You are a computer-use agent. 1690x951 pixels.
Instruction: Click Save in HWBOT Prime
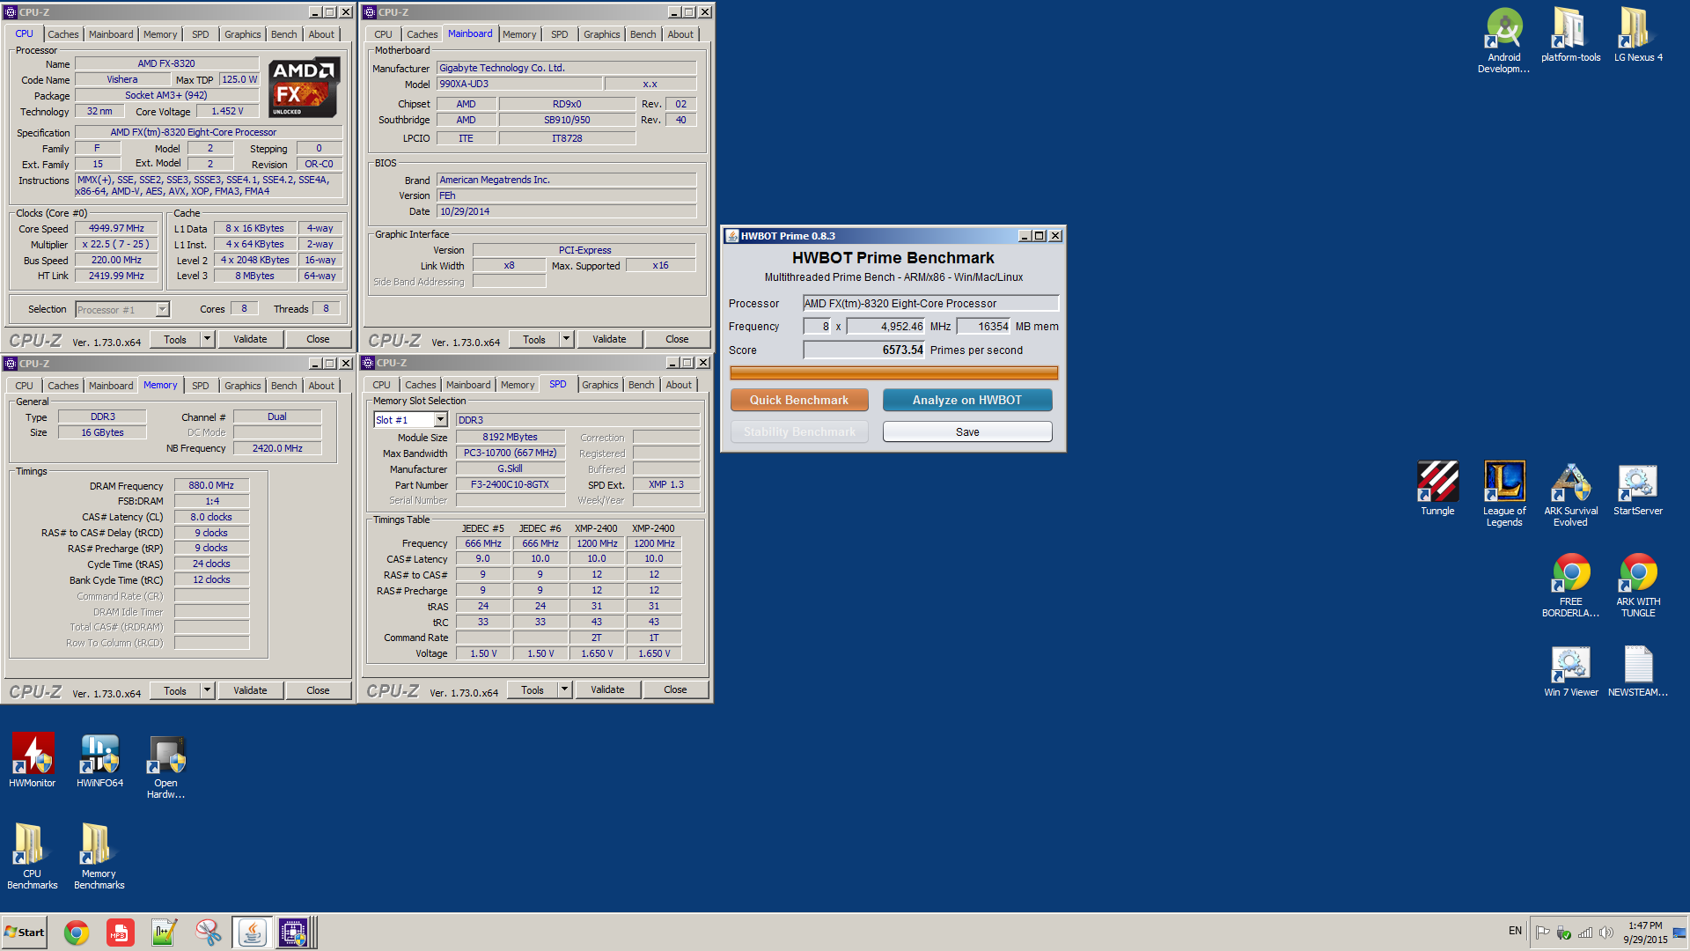pos(966,431)
